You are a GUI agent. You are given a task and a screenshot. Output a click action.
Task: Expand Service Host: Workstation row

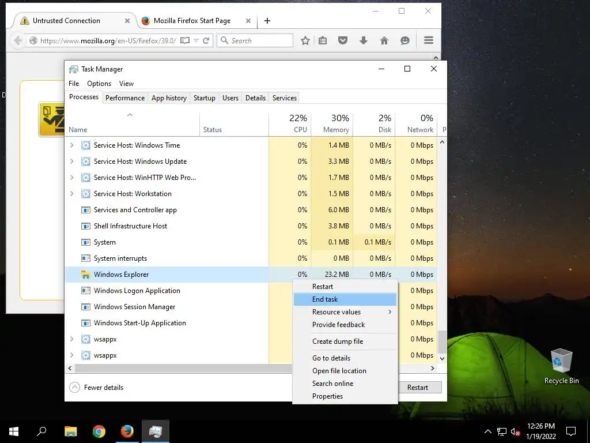[72, 194]
